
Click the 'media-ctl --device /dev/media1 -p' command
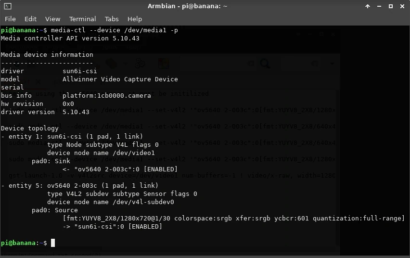pyautogui.click(x=114, y=30)
